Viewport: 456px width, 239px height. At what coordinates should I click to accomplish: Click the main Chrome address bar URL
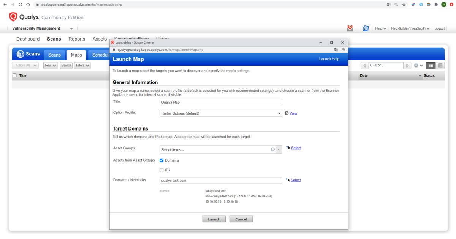pos(82,5)
